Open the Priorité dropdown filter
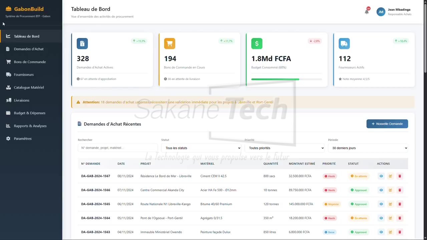Image resolution: width=427 pixels, height=240 pixels. pos(285,148)
